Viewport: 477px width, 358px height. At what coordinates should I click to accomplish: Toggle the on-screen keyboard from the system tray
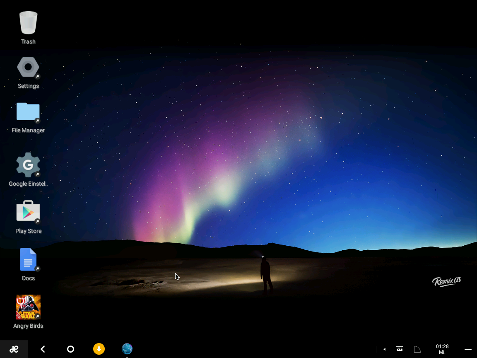(399, 349)
